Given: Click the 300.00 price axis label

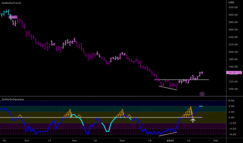Looking at the screenshot, I should pyautogui.click(x=233, y=15).
